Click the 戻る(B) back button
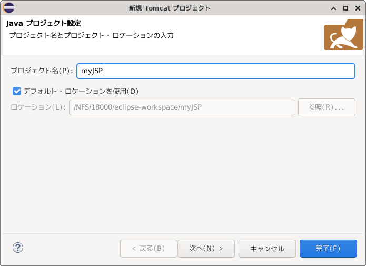 tap(149, 249)
